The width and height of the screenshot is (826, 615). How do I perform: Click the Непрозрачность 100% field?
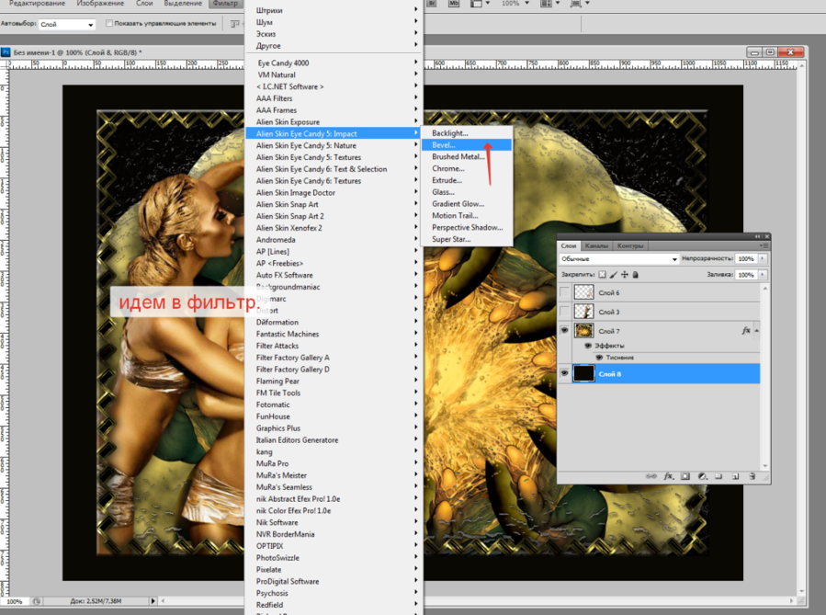point(746,258)
